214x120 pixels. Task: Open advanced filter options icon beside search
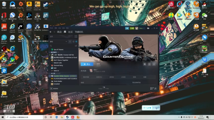[76, 46]
